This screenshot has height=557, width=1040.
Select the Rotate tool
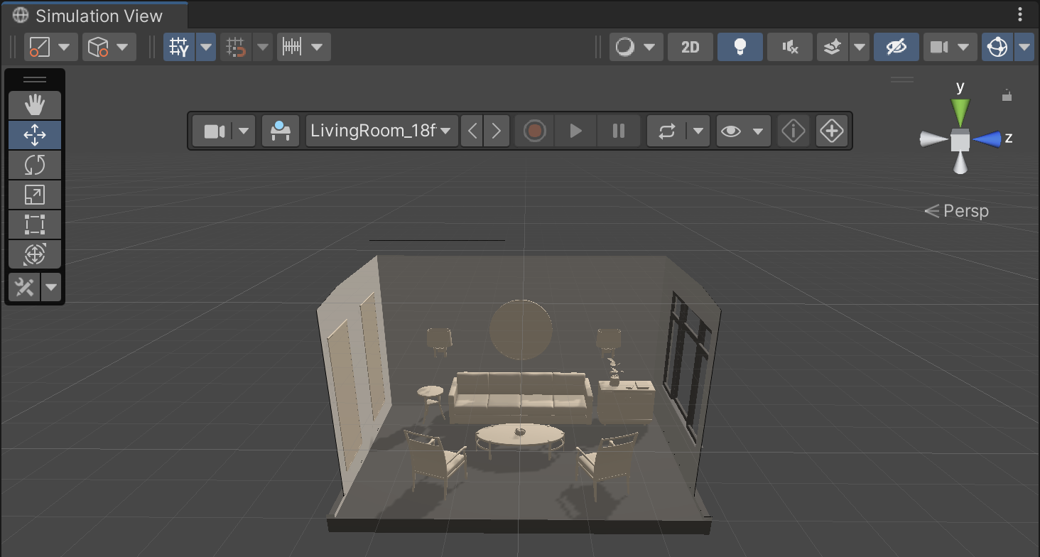[35, 165]
